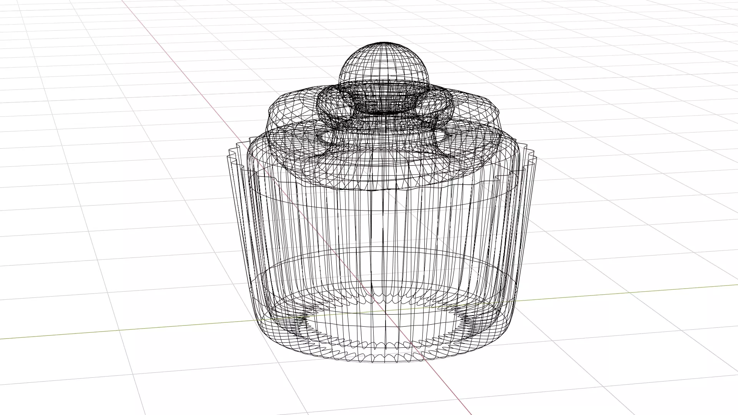Select the small ring beneath the sphere

tap(386, 107)
